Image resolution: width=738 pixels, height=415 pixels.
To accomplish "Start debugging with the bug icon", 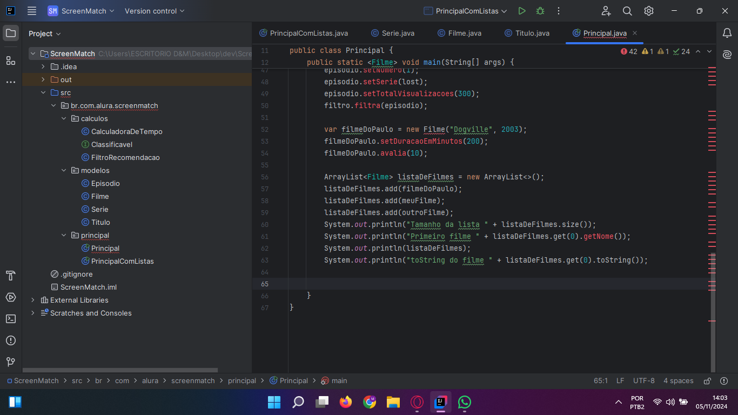I will 540,11.
